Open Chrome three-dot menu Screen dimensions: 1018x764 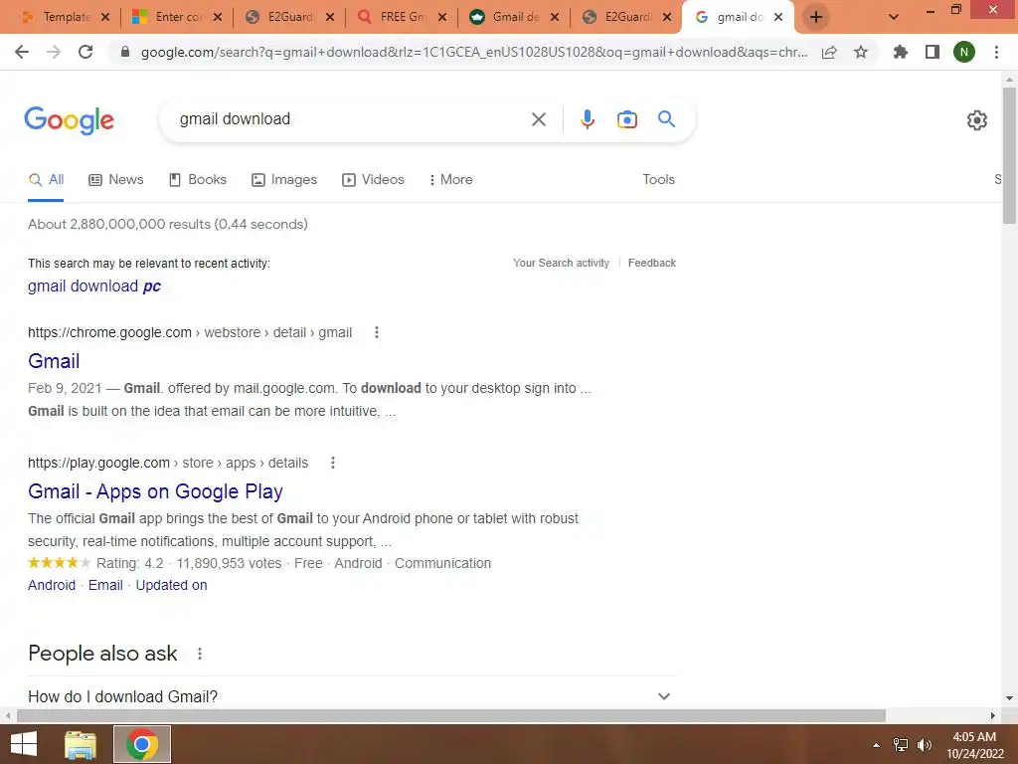click(996, 52)
